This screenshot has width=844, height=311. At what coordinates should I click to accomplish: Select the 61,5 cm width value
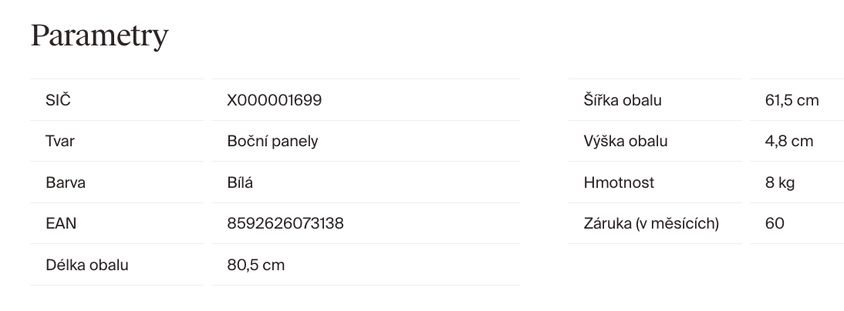pos(792,100)
